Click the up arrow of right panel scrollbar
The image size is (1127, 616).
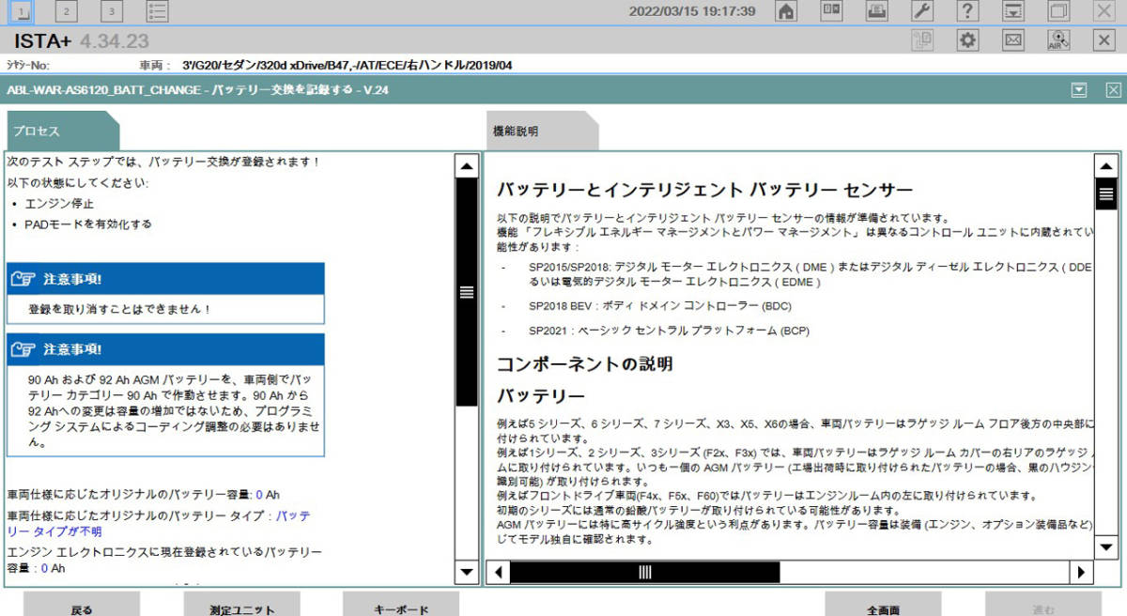tap(1106, 166)
